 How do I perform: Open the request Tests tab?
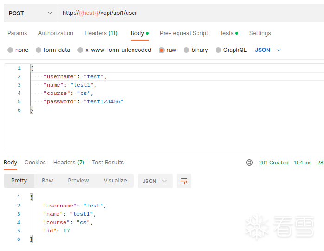227,33
